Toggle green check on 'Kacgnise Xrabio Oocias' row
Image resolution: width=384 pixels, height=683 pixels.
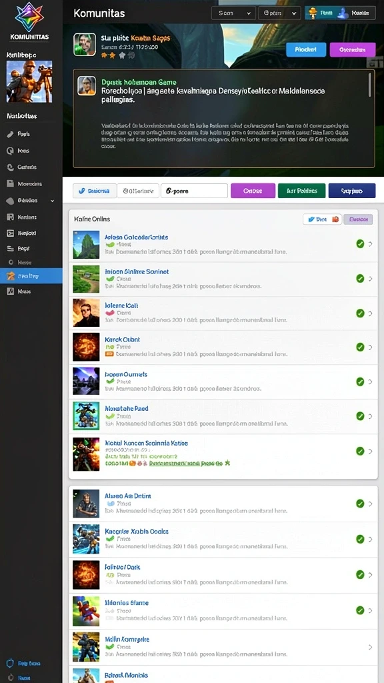pyautogui.click(x=360, y=539)
